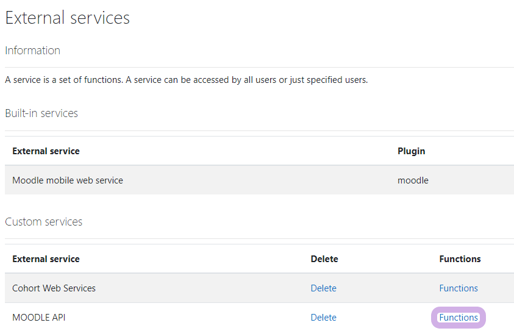Click the bold Delete column header
The width and height of the screenshot is (514, 331).
tap(324, 259)
